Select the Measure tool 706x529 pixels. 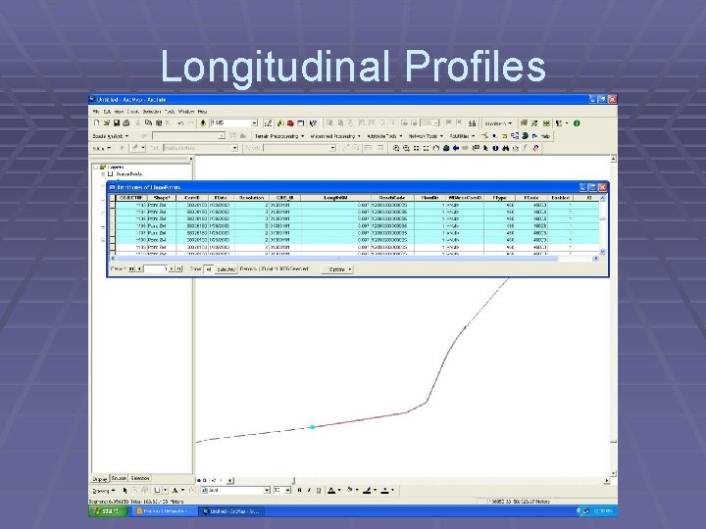point(516,148)
